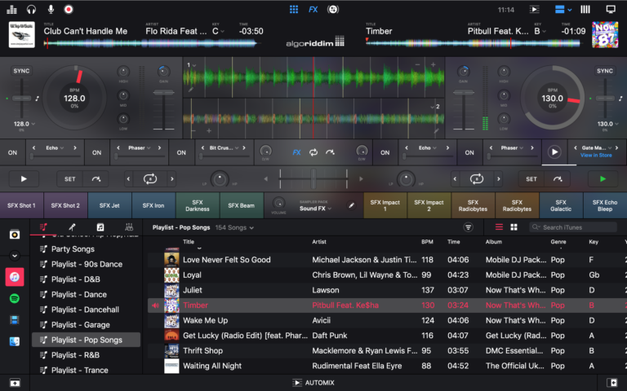Show the vertical waveform columns icon

[585, 9]
